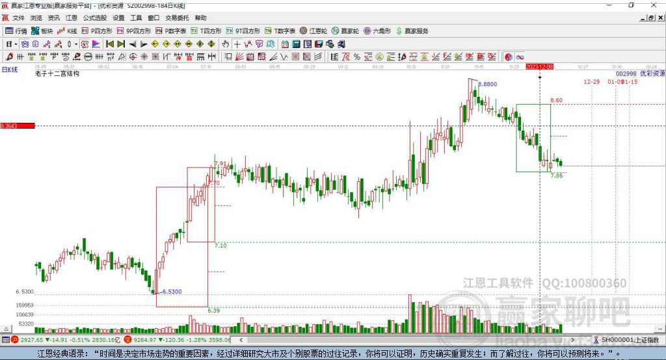Click the small table icon in status bar
666x360 pixels.
click(x=5, y=340)
